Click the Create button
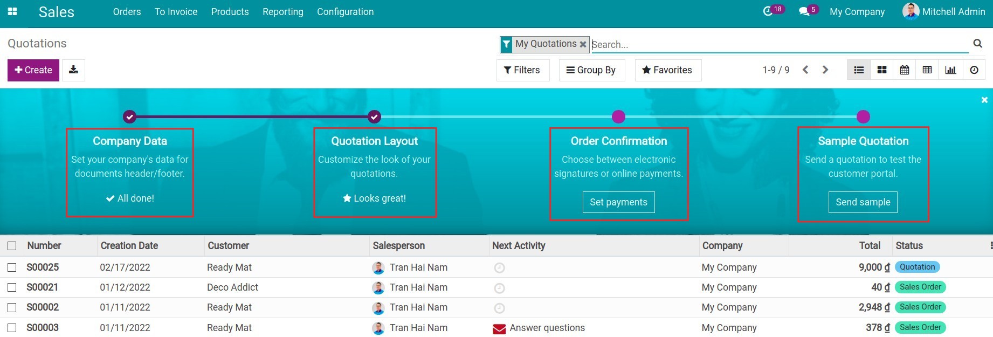Image resolution: width=993 pixels, height=337 pixels. (x=33, y=70)
